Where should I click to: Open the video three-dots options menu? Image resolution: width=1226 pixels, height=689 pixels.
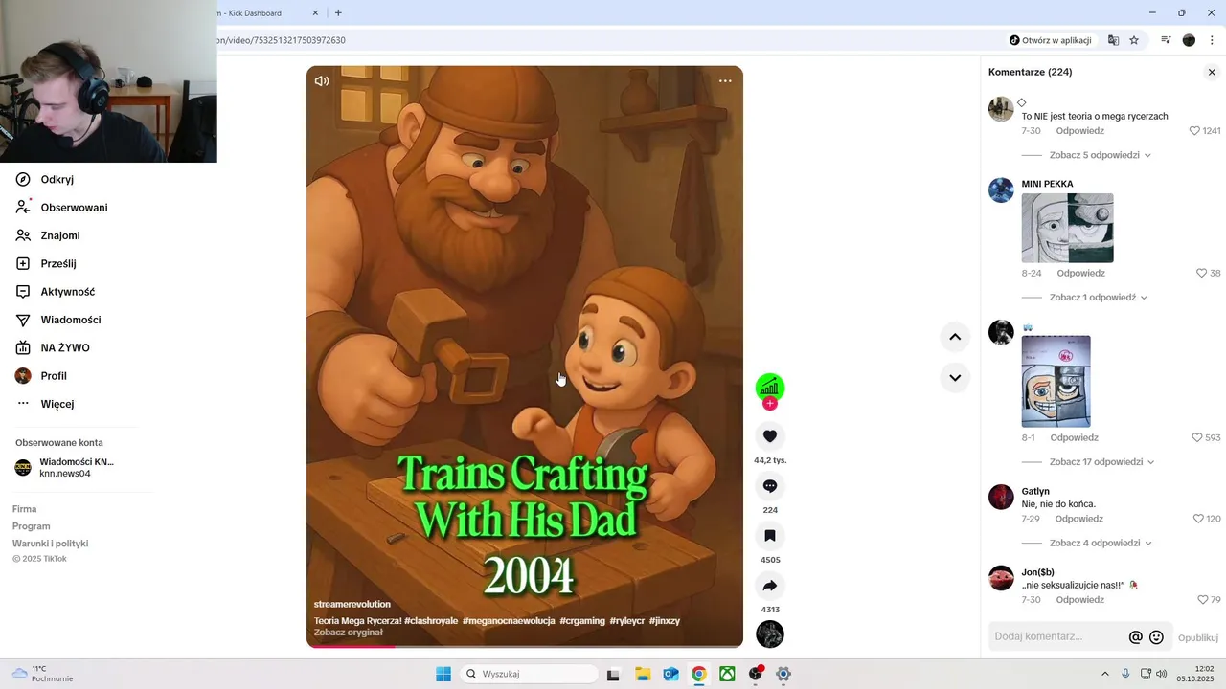click(725, 81)
